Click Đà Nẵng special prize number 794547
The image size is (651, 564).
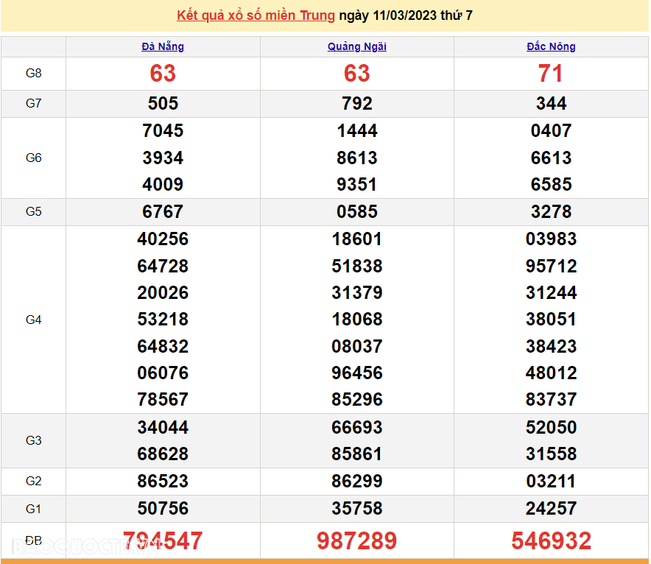(163, 540)
